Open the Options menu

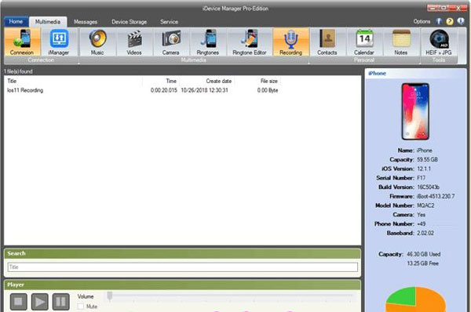coord(422,21)
